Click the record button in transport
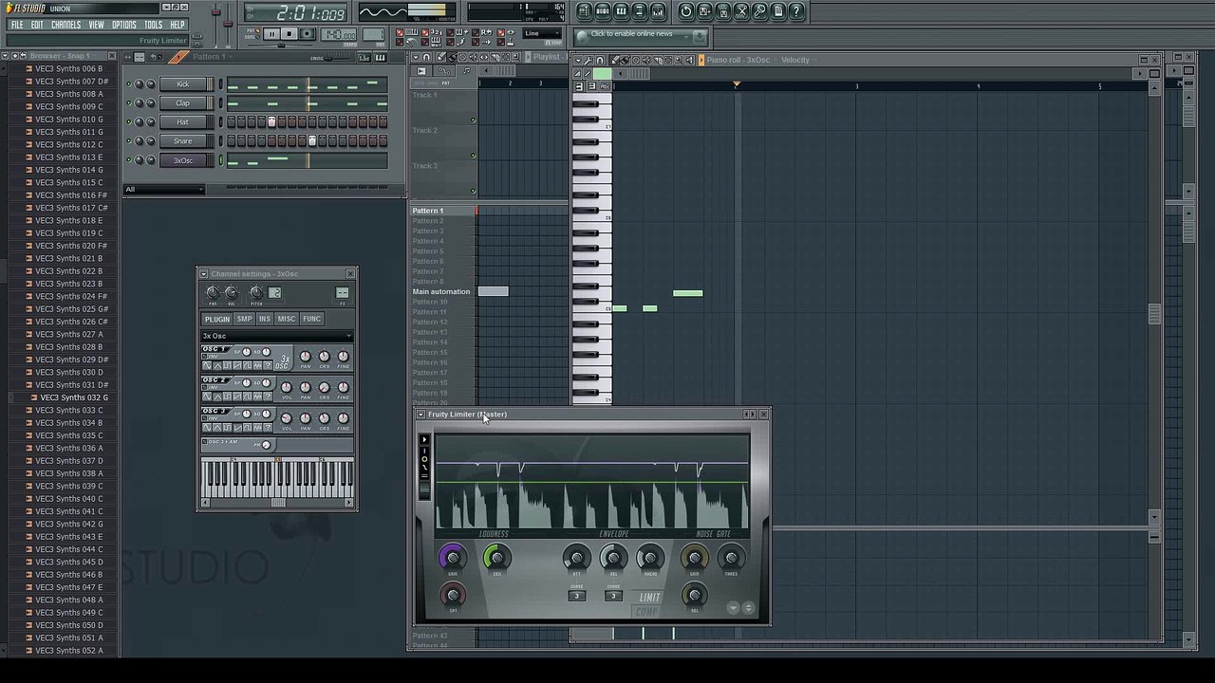The image size is (1215, 683). coord(307,34)
